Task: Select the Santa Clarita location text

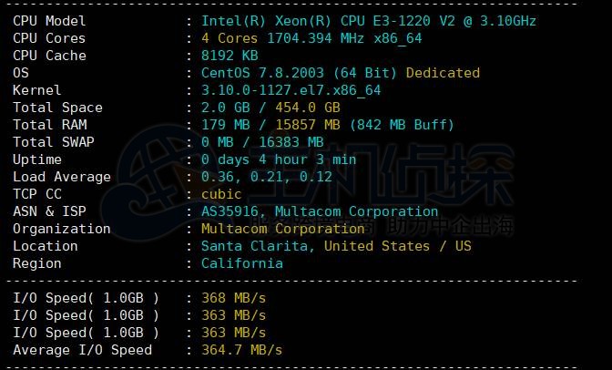Action: coord(258,246)
